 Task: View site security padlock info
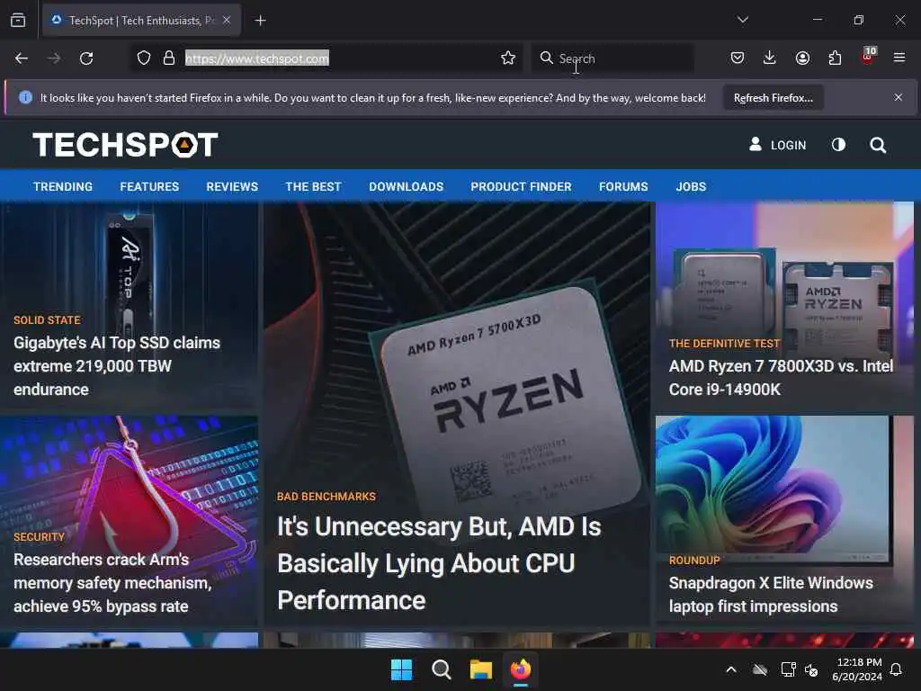[169, 58]
